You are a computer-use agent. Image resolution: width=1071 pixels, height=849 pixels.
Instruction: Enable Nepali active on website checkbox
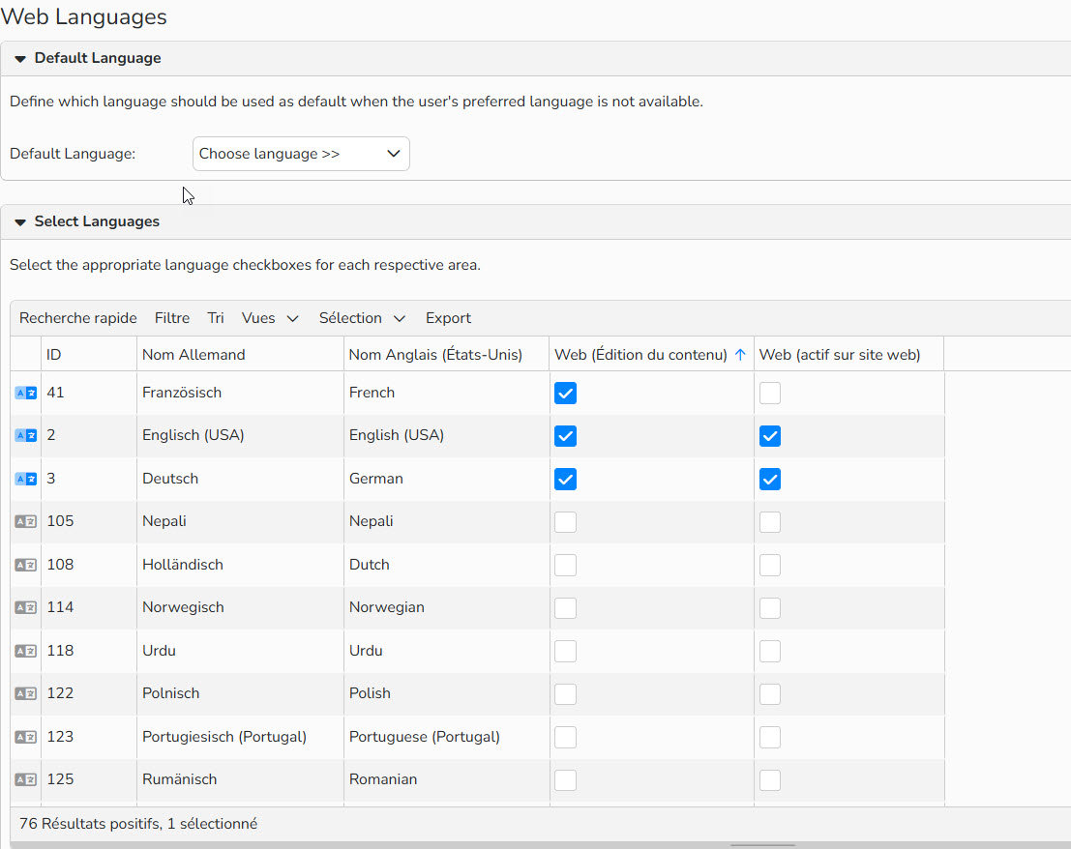pyautogui.click(x=770, y=522)
